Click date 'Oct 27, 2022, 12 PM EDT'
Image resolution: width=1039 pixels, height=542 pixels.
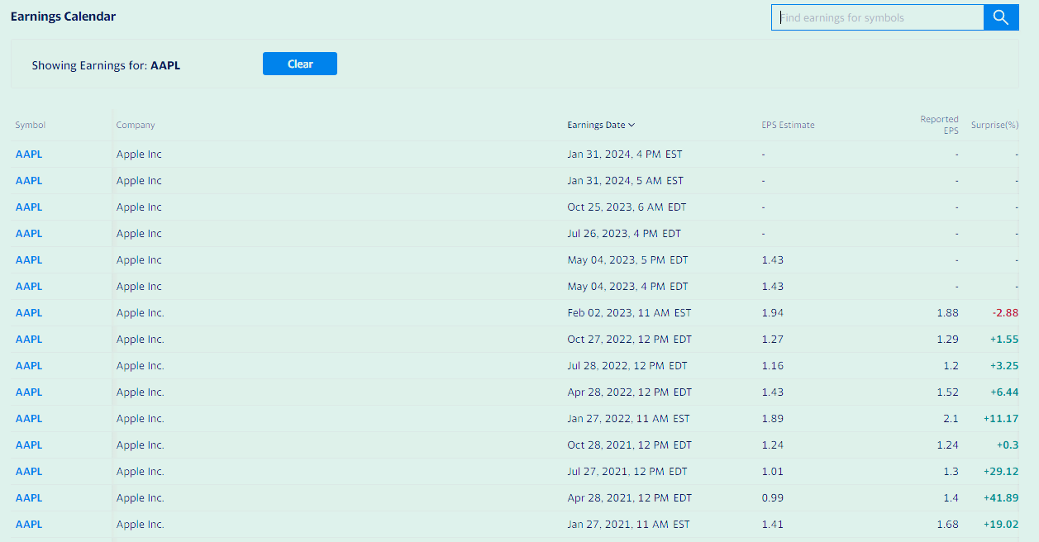(x=629, y=340)
